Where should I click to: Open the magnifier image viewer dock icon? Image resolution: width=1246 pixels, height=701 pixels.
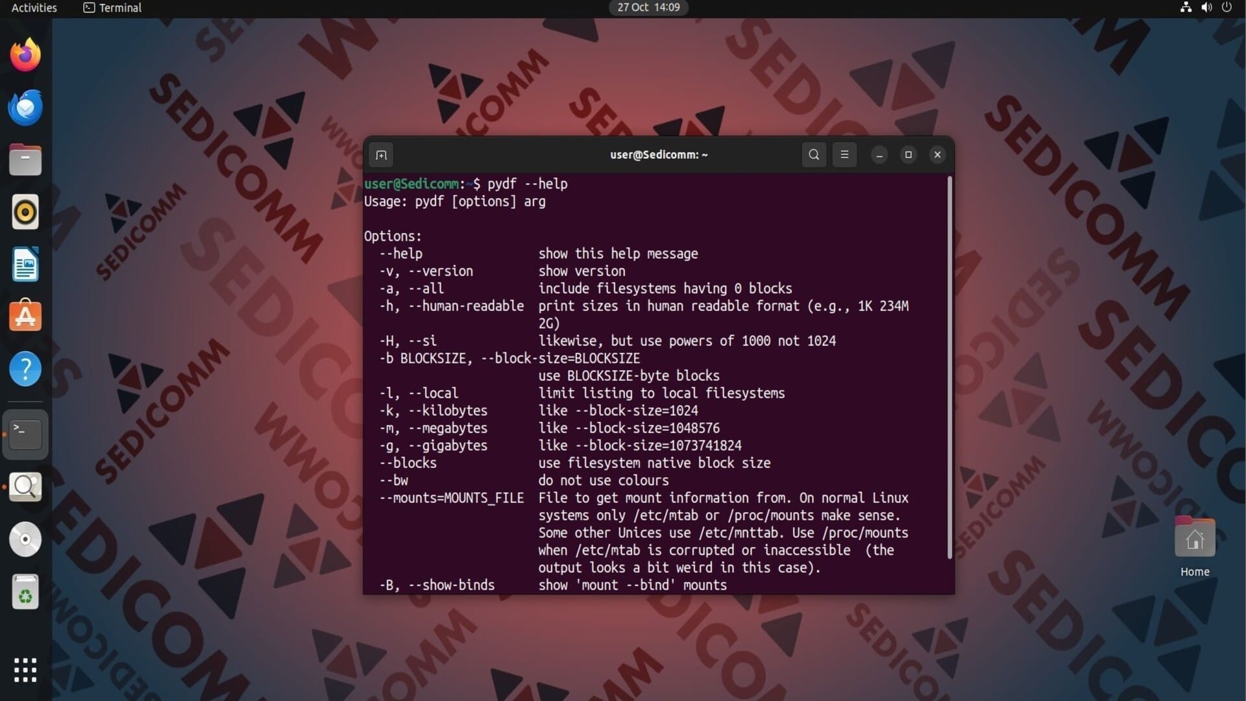point(25,487)
